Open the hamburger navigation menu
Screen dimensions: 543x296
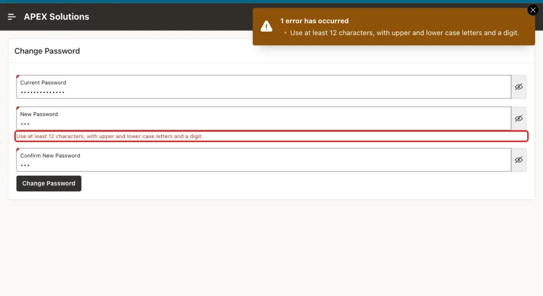pyautogui.click(x=12, y=16)
